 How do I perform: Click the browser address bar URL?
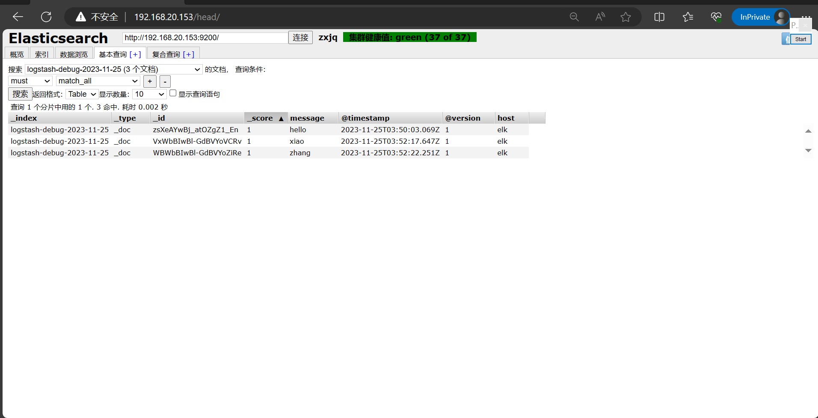click(x=177, y=17)
